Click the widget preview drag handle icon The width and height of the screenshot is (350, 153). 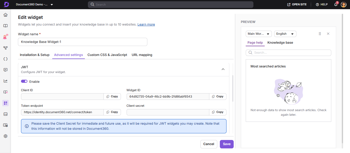tap(320, 34)
